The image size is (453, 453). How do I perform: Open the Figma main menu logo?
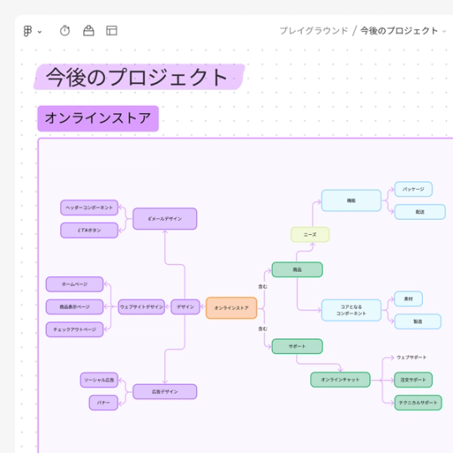(28, 31)
